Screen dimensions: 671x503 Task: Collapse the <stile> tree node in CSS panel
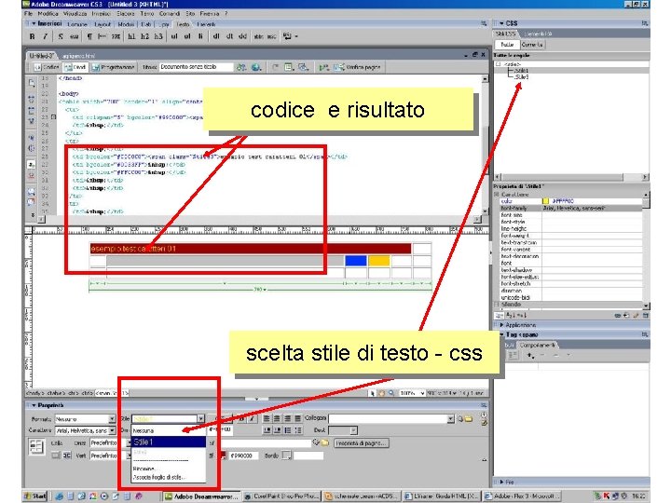pyautogui.click(x=498, y=64)
